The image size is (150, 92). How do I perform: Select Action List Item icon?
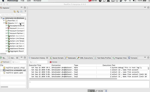(9, 46)
